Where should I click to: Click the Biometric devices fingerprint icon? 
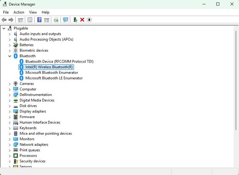click(16, 50)
